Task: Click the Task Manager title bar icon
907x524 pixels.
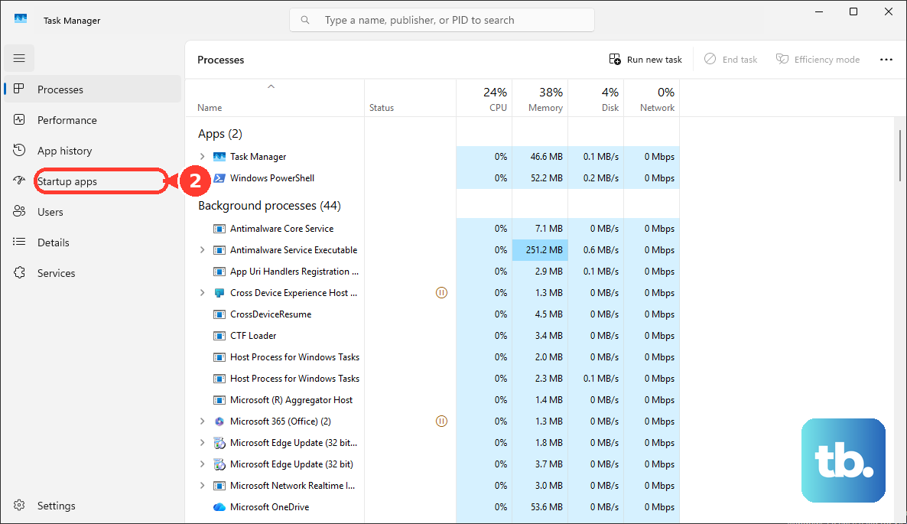Action: click(x=21, y=18)
